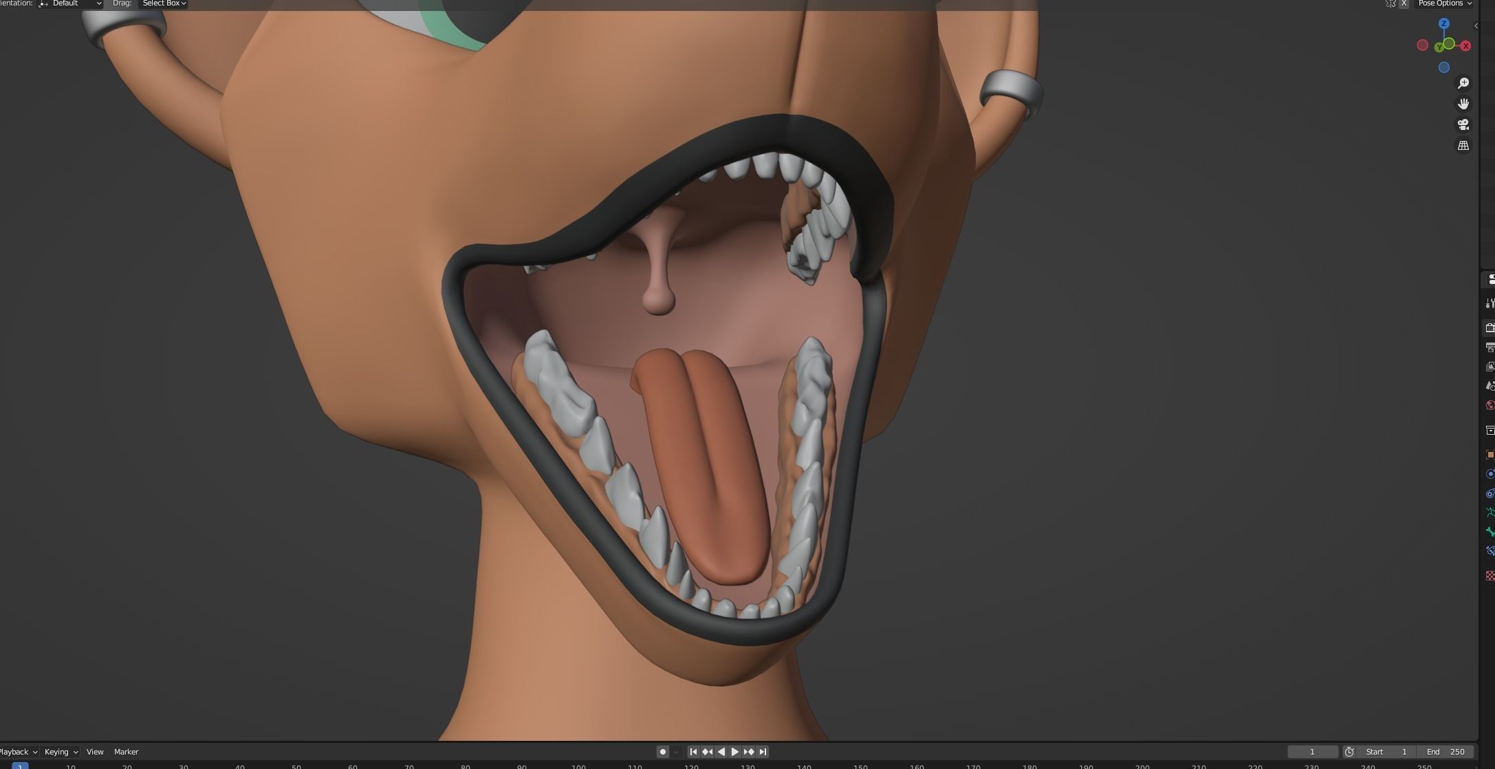This screenshot has width=1495, height=769.
Task: Click the pose mirror icon beside X
Action: click(1390, 3)
